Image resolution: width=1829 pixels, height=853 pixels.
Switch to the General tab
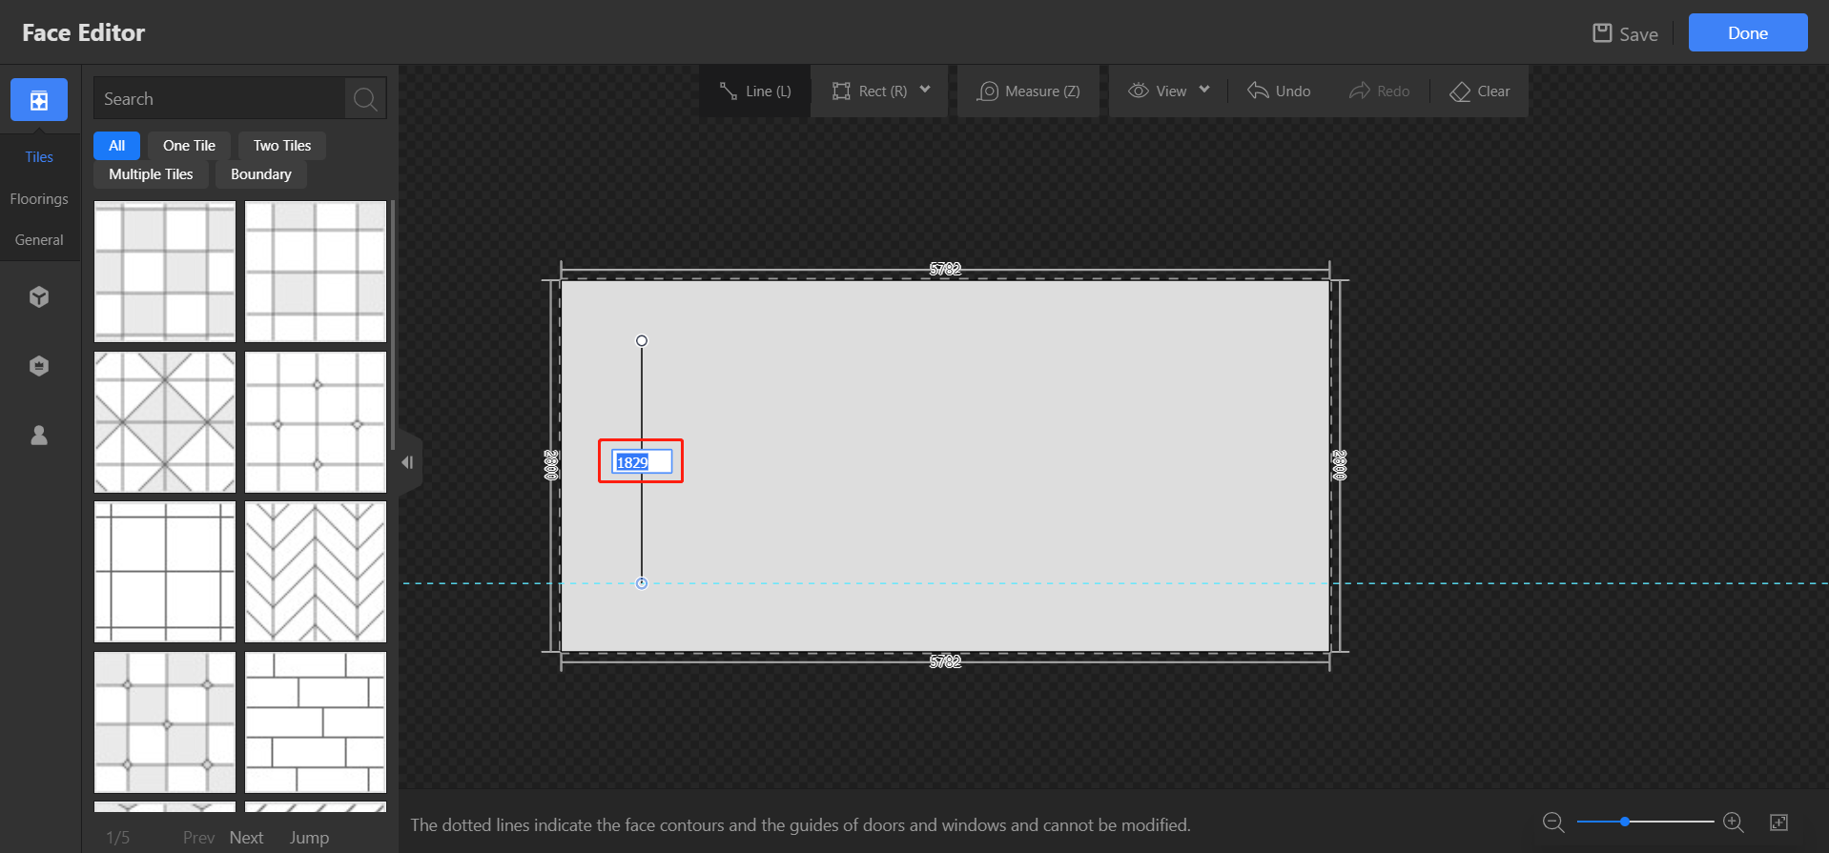[39, 240]
